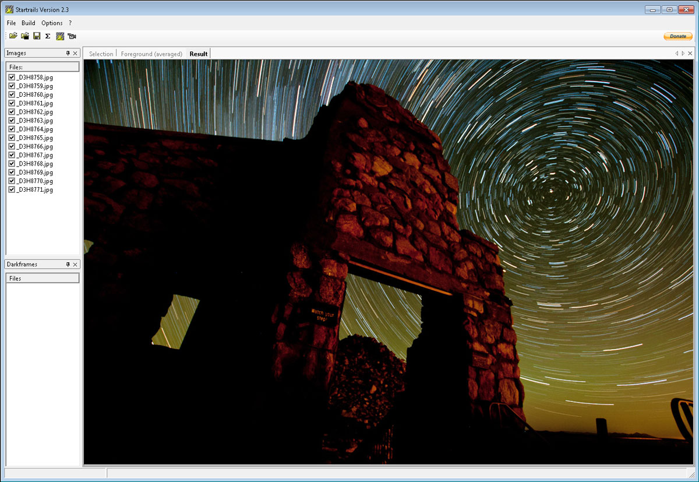Select file name _D3H8769.jpg

point(35,173)
